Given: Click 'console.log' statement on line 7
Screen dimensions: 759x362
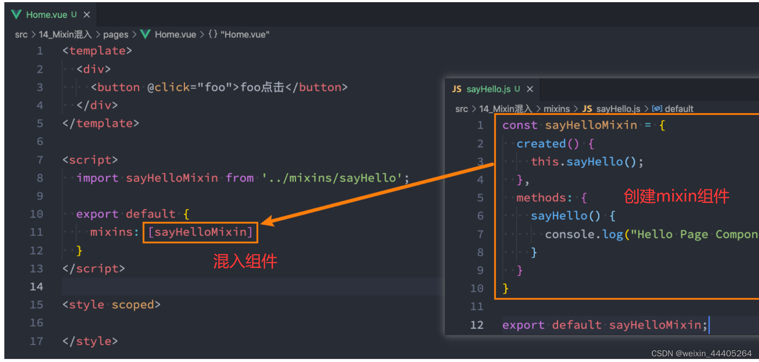Looking at the screenshot, I should point(584,235).
